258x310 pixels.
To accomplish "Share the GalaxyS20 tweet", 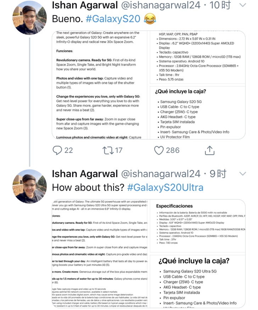I will click(x=210, y=150).
